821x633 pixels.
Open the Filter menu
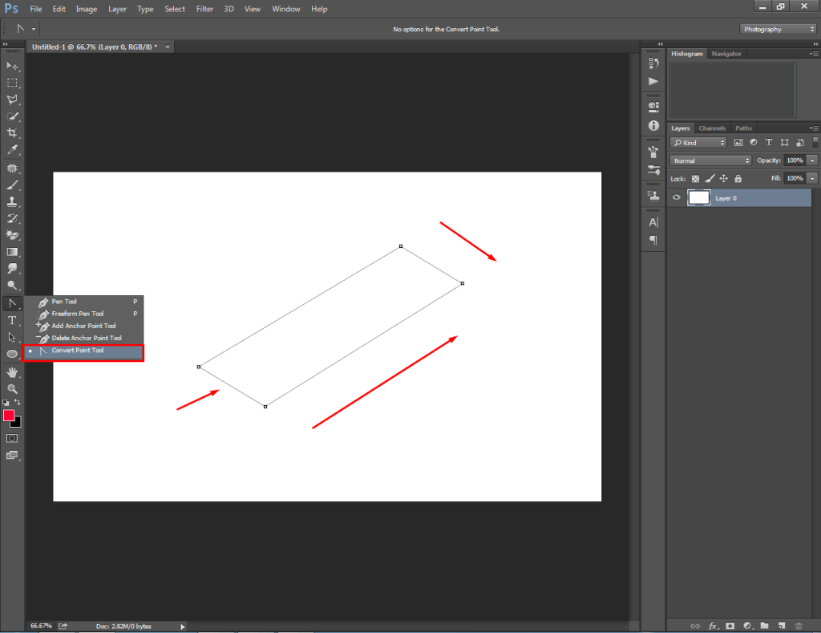click(204, 9)
